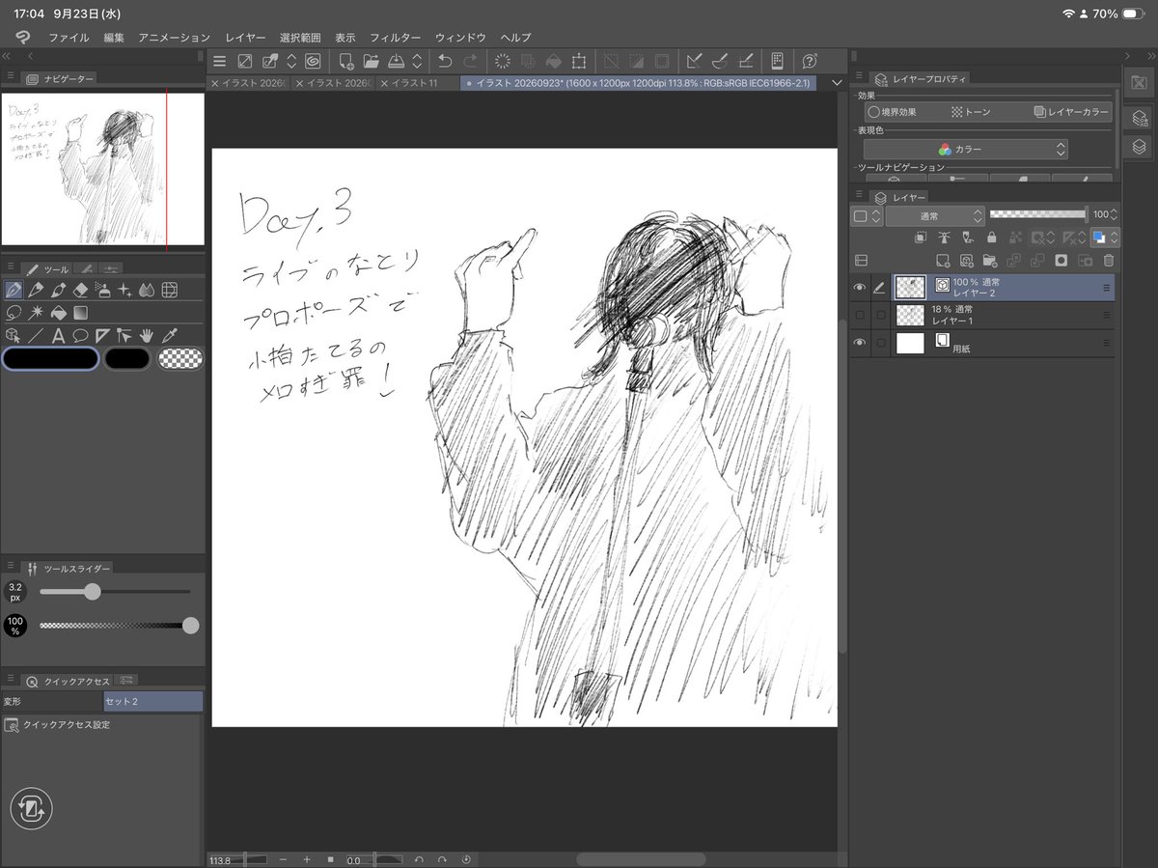This screenshot has width=1158, height=868.
Task: Hide レイヤー 2 with its eye icon
Action: (860, 287)
